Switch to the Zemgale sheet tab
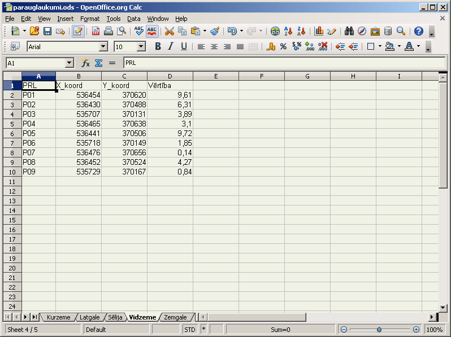Image resolution: width=451 pixels, height=337 pixels. tap(175, 317)
